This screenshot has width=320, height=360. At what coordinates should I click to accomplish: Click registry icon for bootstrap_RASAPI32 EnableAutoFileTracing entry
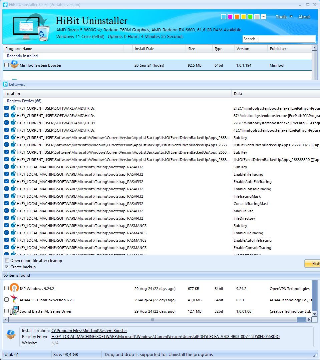click(x=13, y=181)
